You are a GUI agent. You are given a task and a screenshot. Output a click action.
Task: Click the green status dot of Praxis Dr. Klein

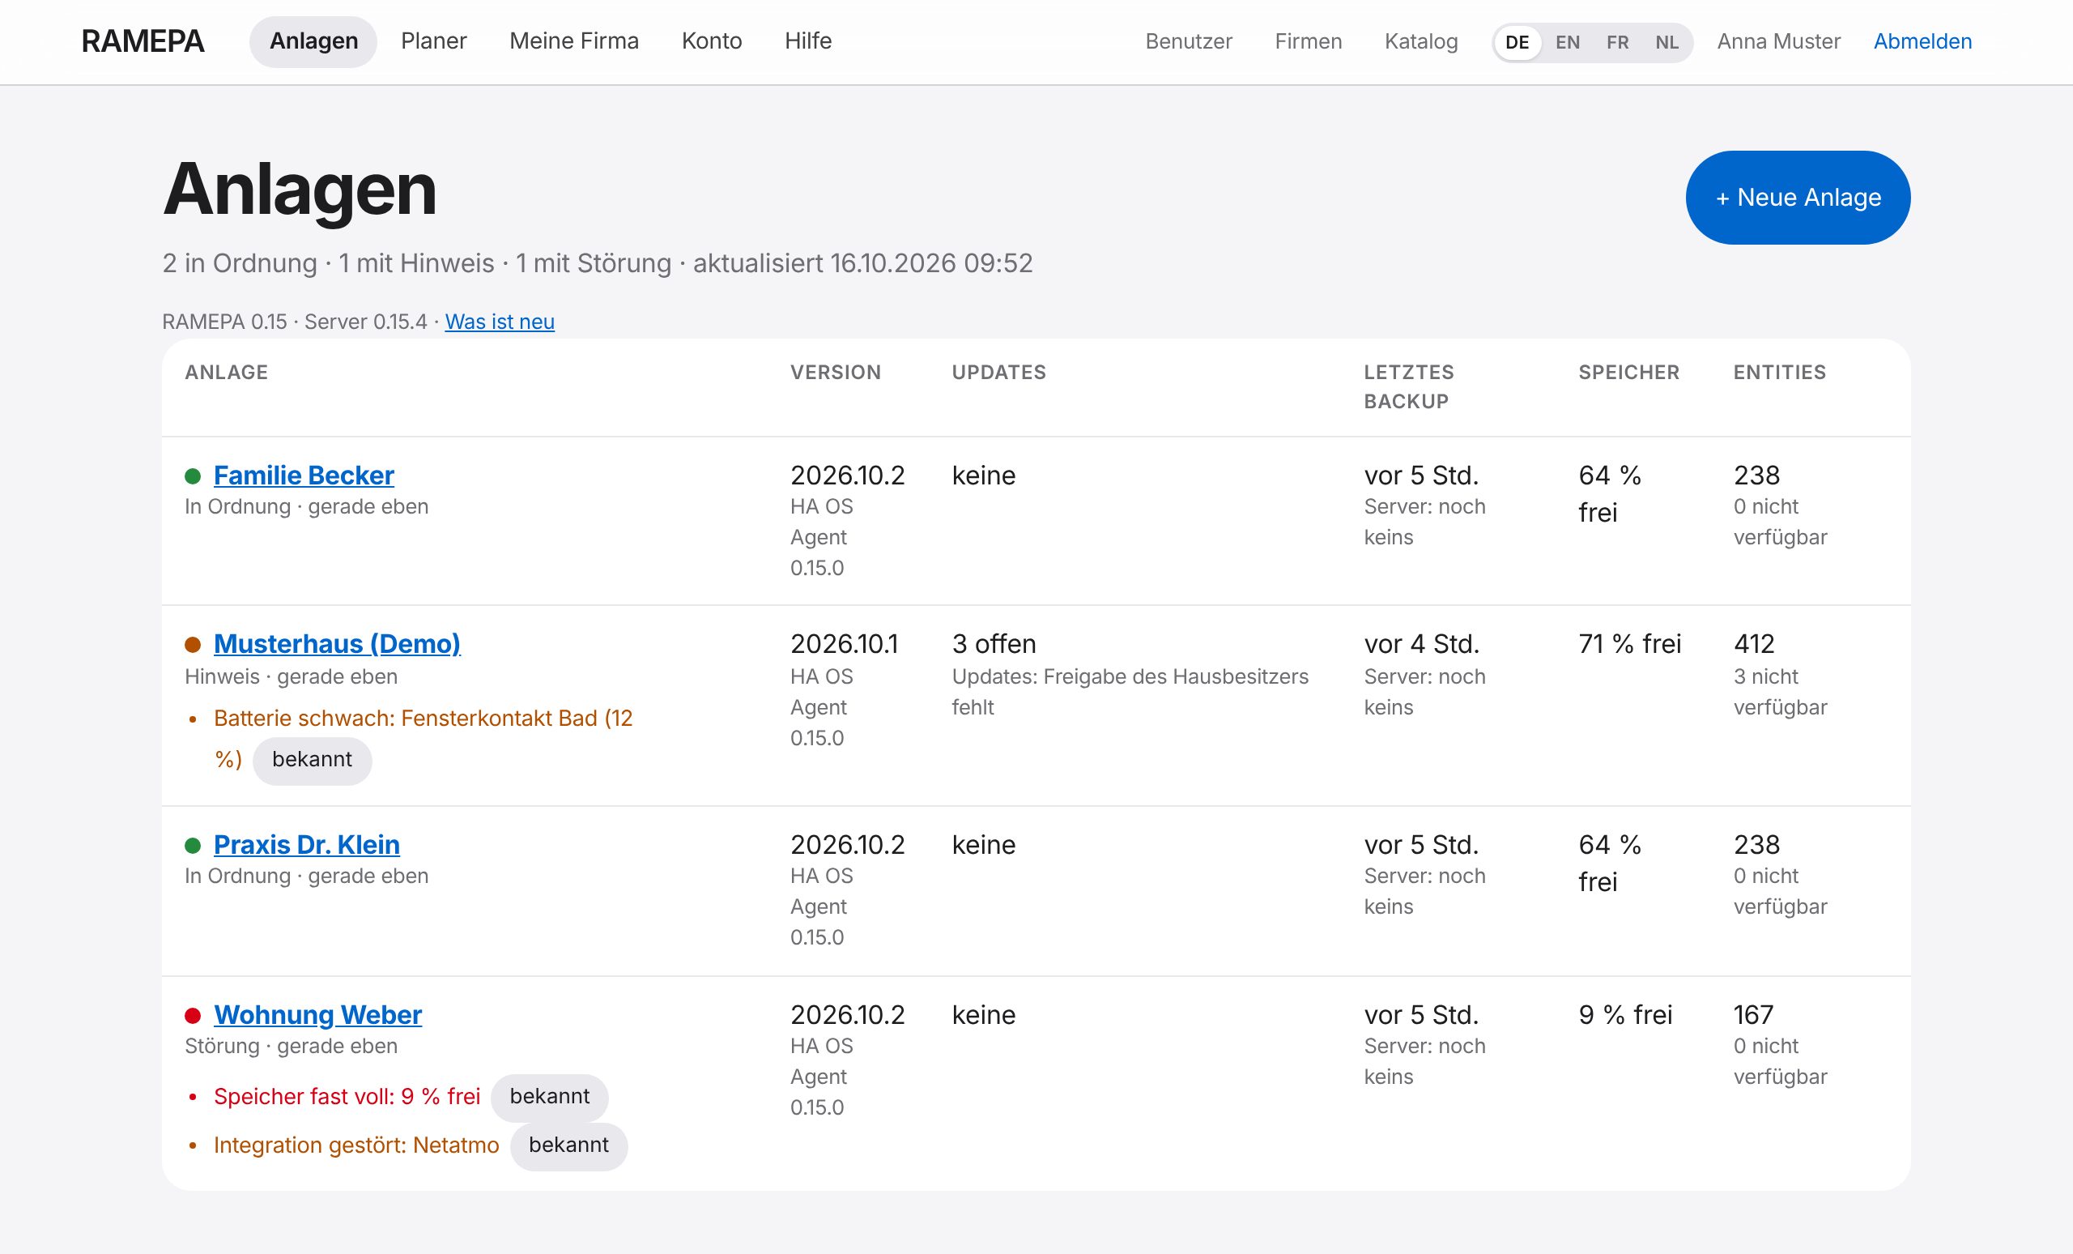[193, 845]
